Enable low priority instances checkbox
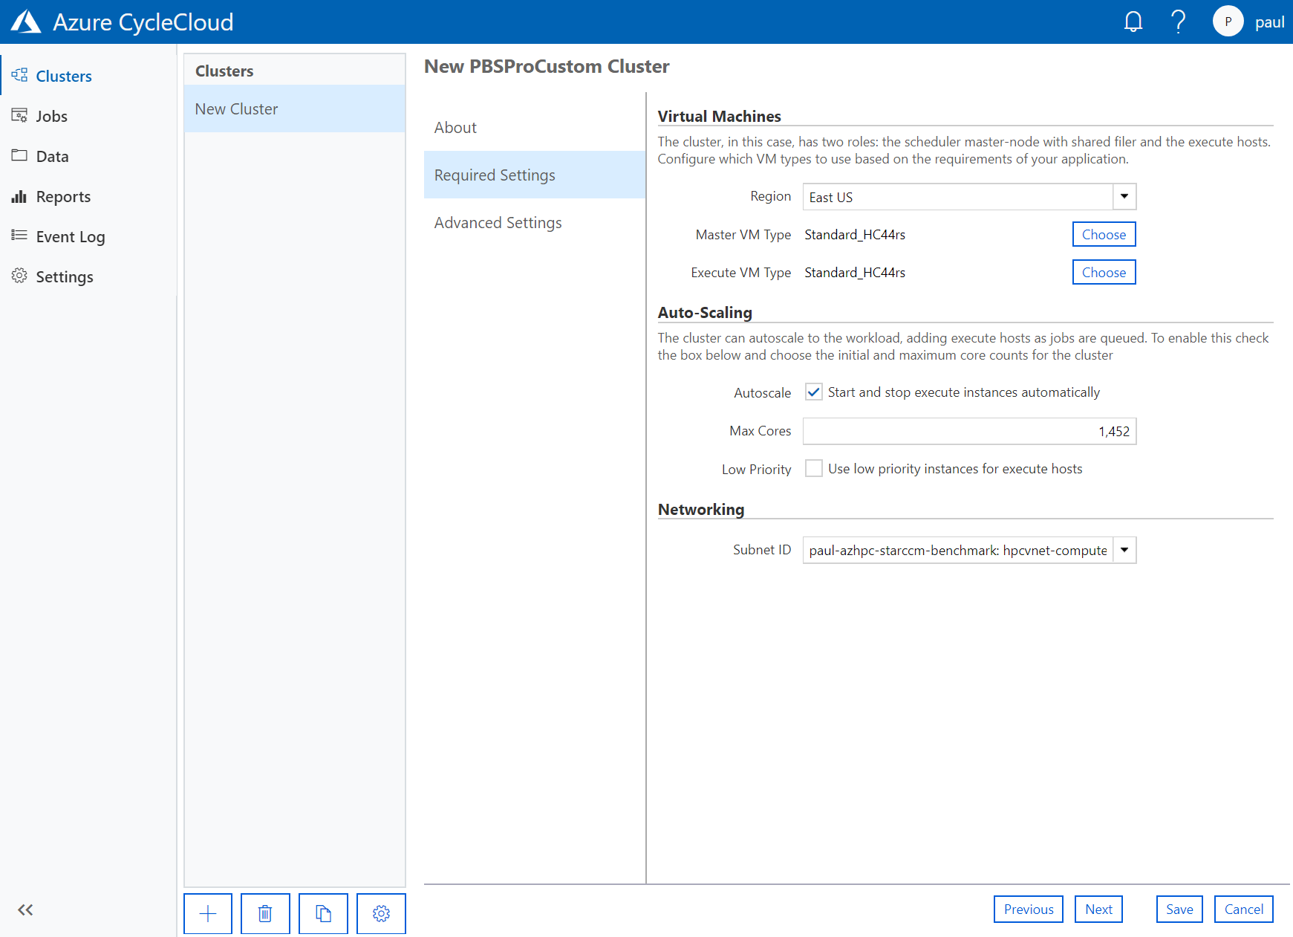 814,468
